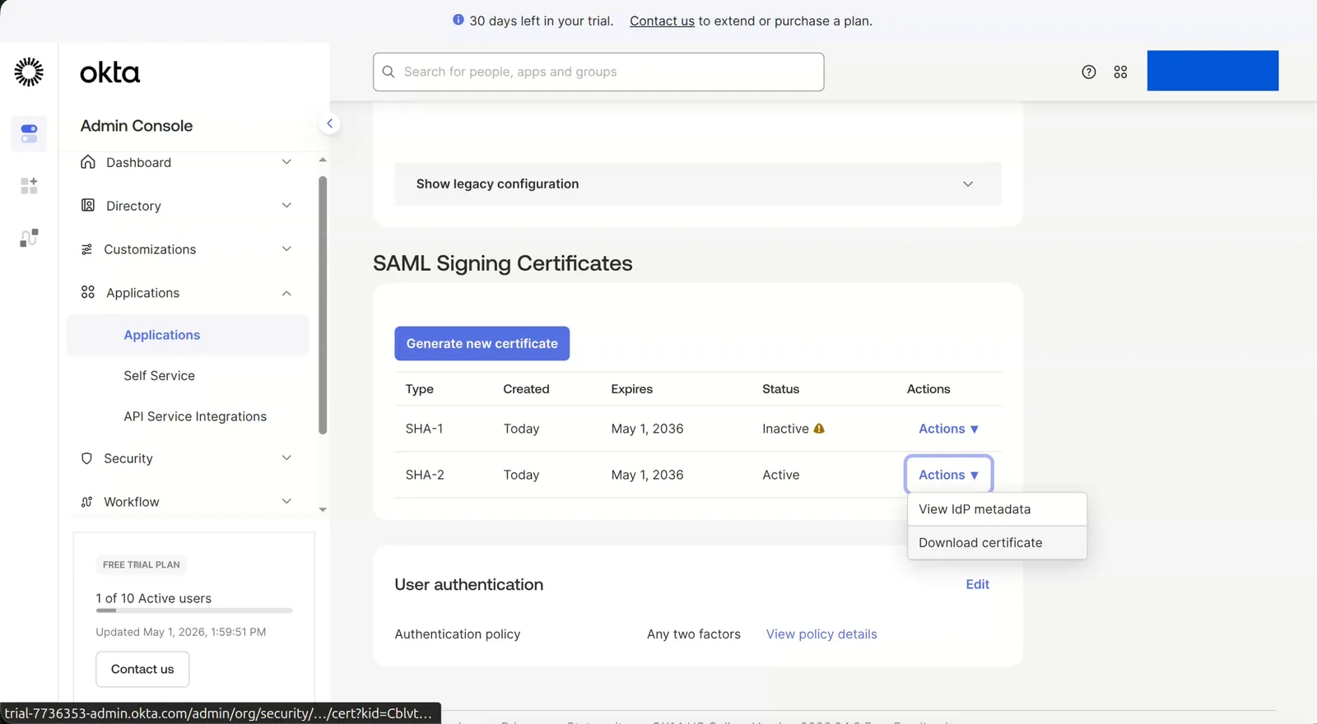The height and width of the screenshot is (724, 1317).
Task: Click the help question mark icon
Action: point(1089,72)
